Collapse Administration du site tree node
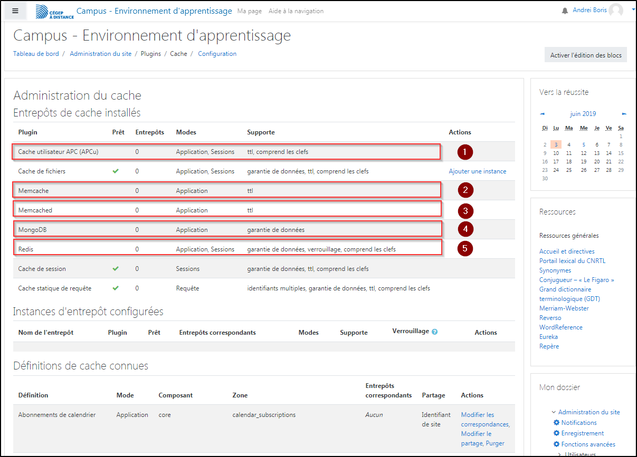The image size is (637, 457). click(x=554, y=412)
